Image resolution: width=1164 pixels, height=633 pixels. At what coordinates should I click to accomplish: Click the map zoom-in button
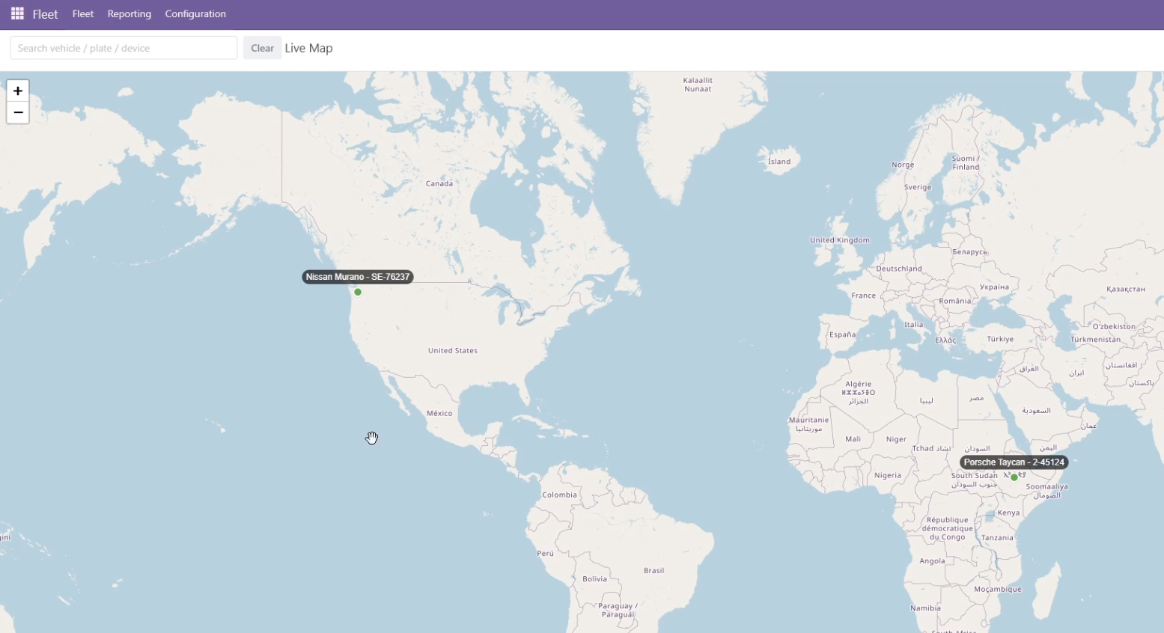pos(17,91)
